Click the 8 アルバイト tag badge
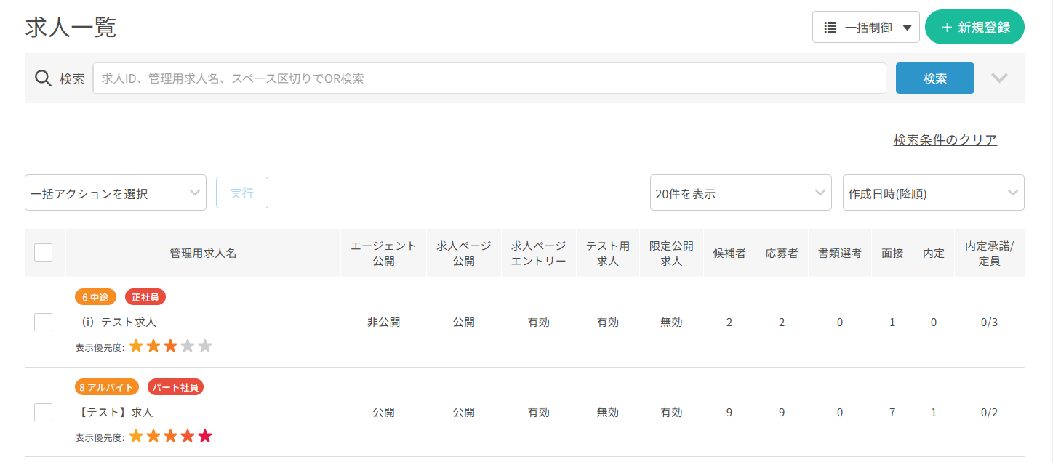This screenshot has height=462, width=1053. click(106, 387)
